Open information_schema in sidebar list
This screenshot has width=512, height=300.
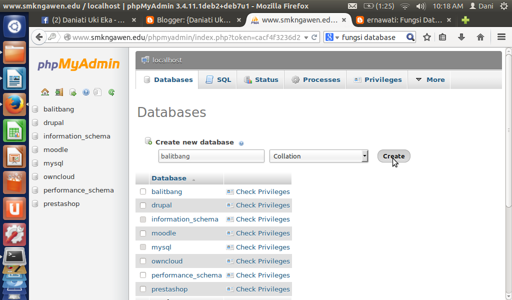pos(76,136)
